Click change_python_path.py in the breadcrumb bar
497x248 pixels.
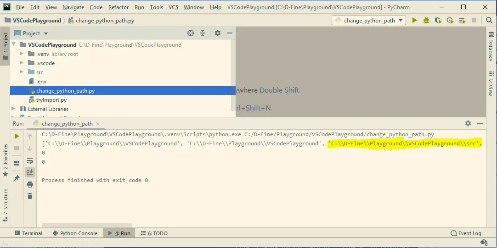pos(102,21)
